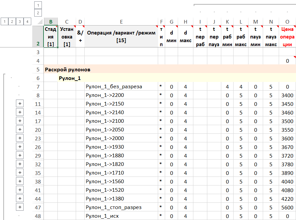Click row outline level 4 button

point(27,22)
